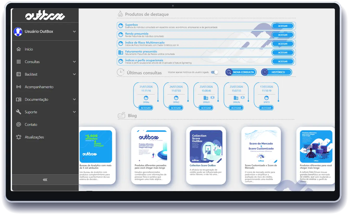Click the Início home icon
Viewport: 349px width, 215px height.
[18, 49]
